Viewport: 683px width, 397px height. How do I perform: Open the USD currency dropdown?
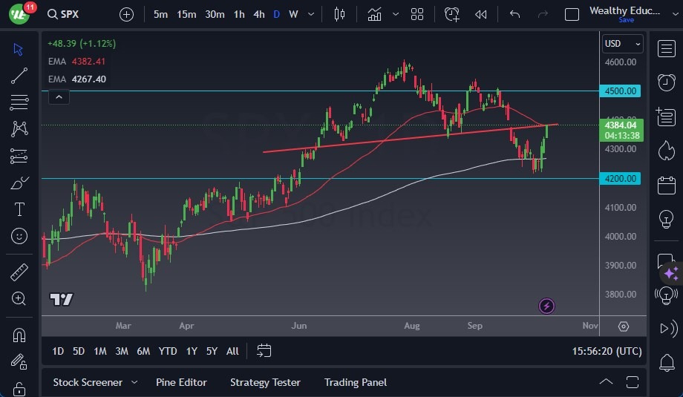tap(623, 44)
